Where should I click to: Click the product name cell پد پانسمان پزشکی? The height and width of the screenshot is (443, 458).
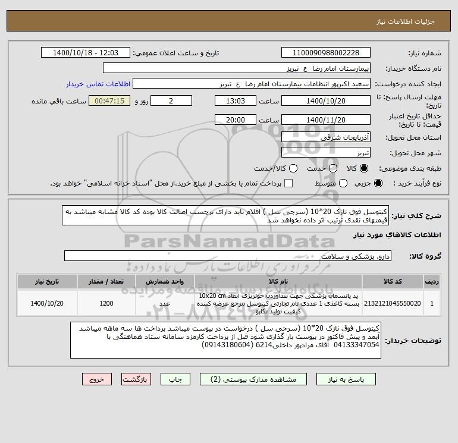coord(278,303)
